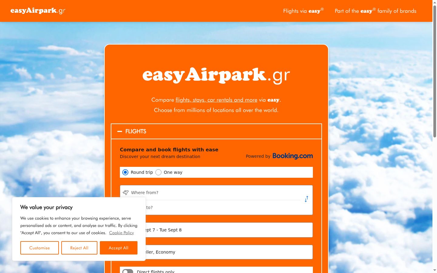Image resolution: width=437 pixels, height=273 pixels.
Task: Open the Flights via easy header link
Action: (x=303, y=11)
